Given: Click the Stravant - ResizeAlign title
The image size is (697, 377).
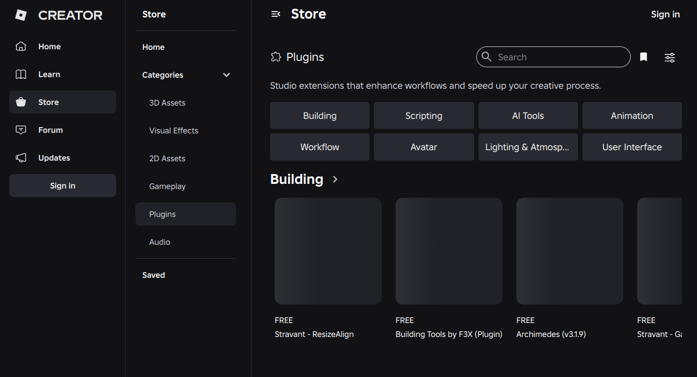Looking at the screenshot, I should click(314, 334).
